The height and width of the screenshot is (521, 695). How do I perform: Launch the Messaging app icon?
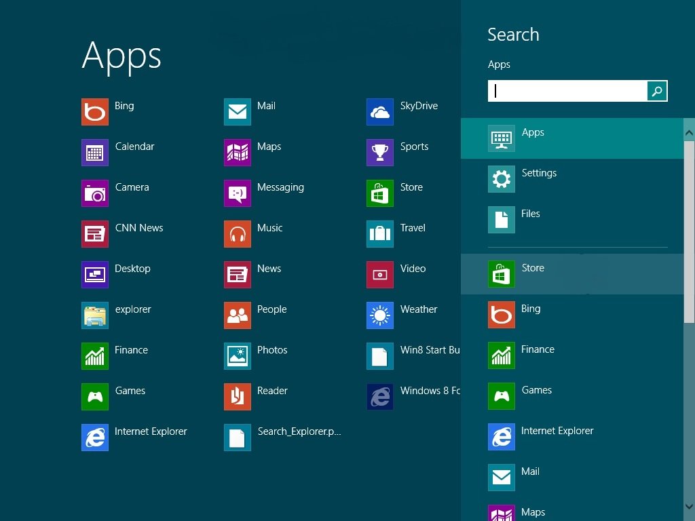237,193
